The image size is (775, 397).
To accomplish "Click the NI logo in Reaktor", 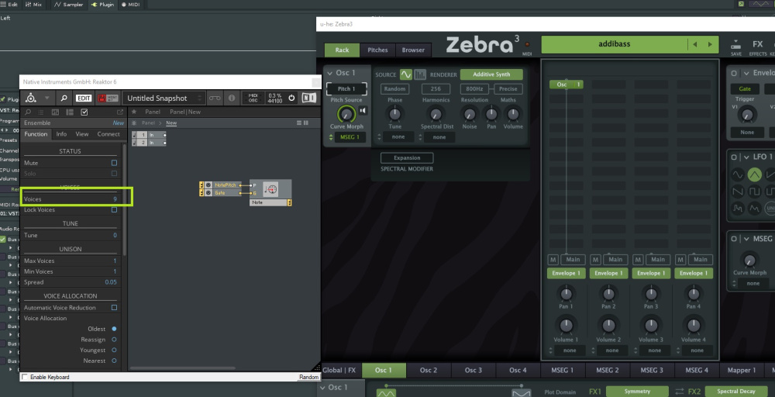I will [308, 98].
